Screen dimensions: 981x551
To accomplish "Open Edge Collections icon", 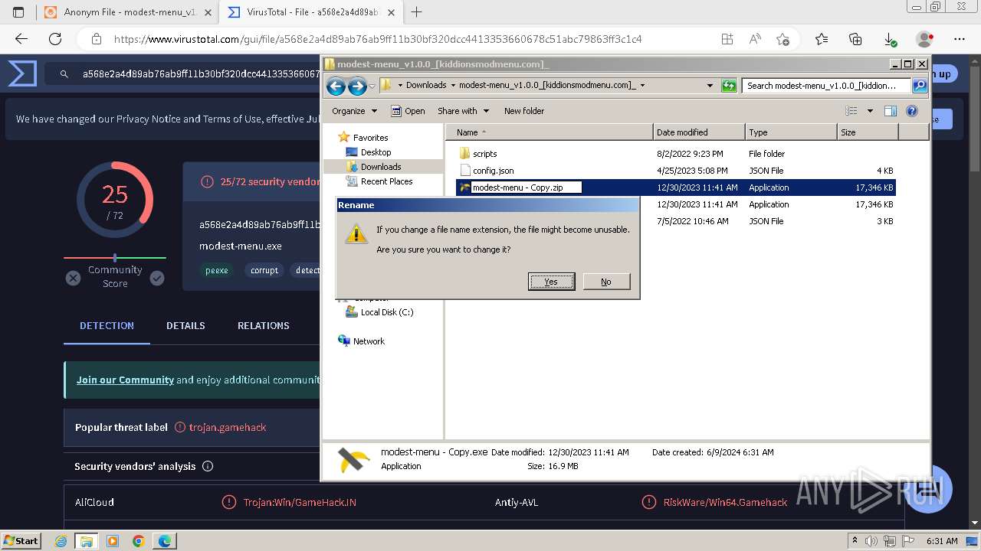I will [855, 39].
